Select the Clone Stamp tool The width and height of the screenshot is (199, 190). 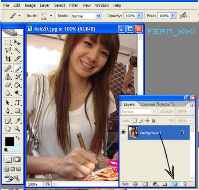[8, 76]
